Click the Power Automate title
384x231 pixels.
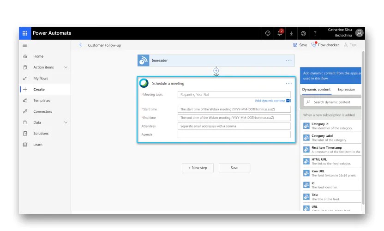point(52,33)
